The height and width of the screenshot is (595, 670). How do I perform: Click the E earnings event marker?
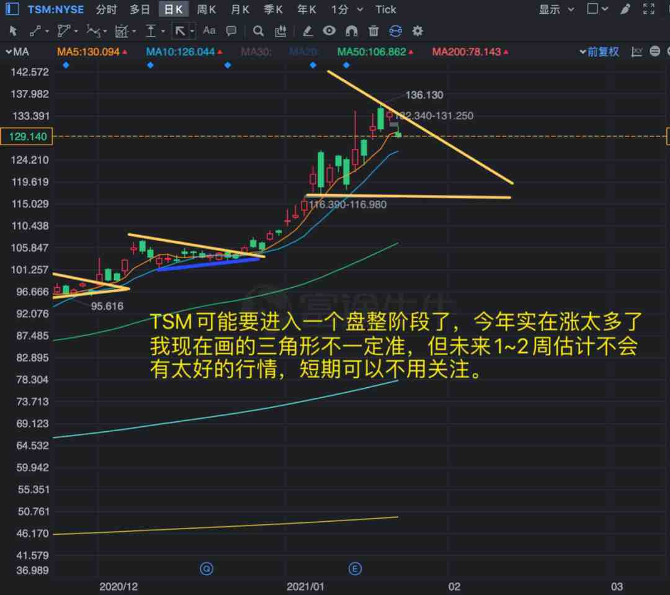(355, 568)
